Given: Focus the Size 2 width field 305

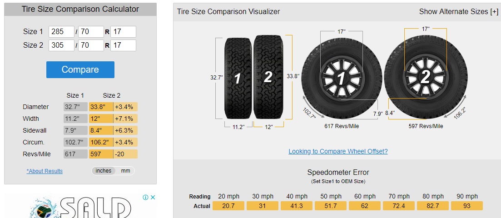Looking at the screenshot, I should tap(61, 45).
